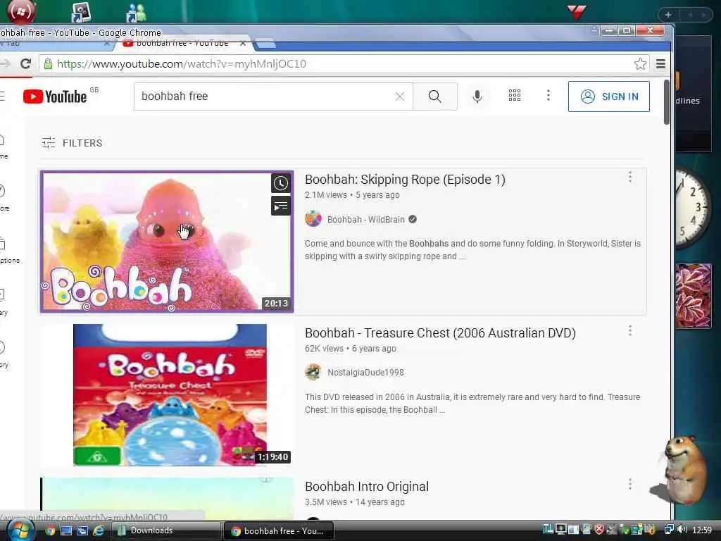The height and width of the screenshot is (541, 721).
Task: Open the Windows Start orb
Action: [19, 530]
